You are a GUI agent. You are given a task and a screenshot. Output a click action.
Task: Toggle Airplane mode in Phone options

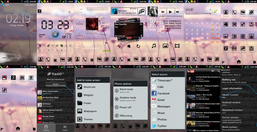[x=131, y=99]
